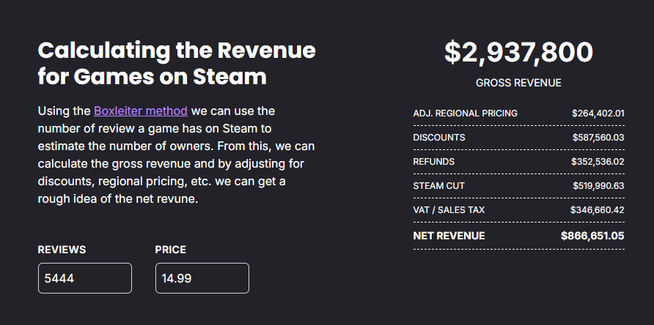Select the REFUNDS row label
This screenshot has width=654, height=325.
click(x=434, y=162)
